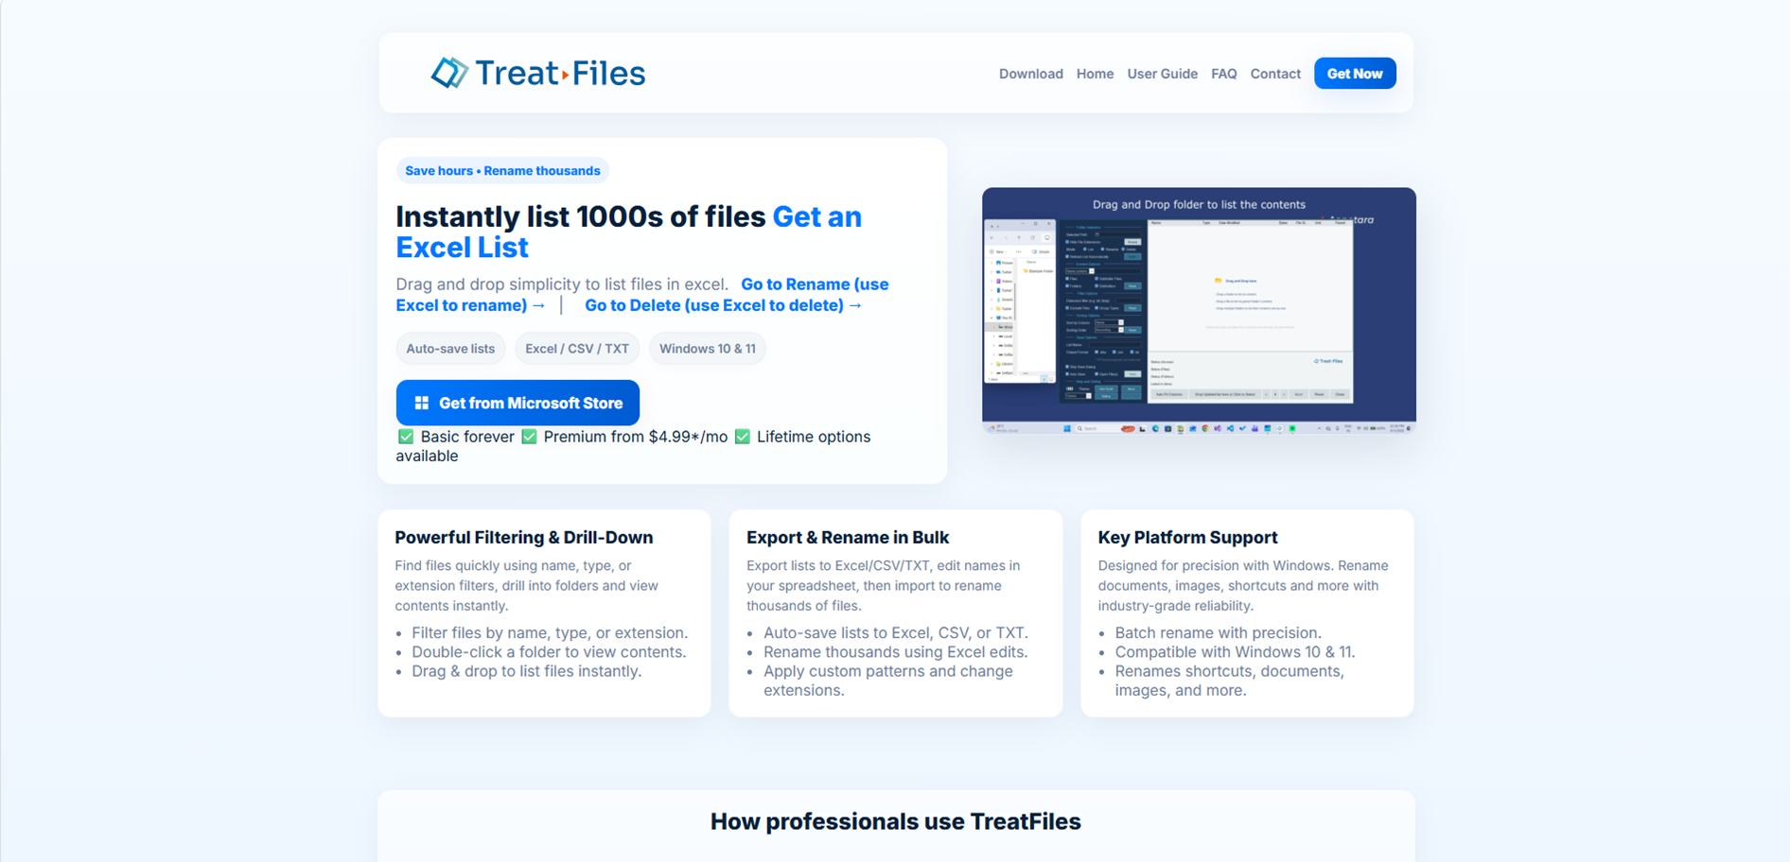Click the Treat-Files logo icon
1790x862 pixels.
(449, 73)
